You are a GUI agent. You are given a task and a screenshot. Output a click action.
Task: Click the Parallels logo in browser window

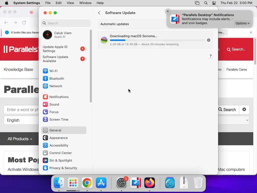(21, 49)
